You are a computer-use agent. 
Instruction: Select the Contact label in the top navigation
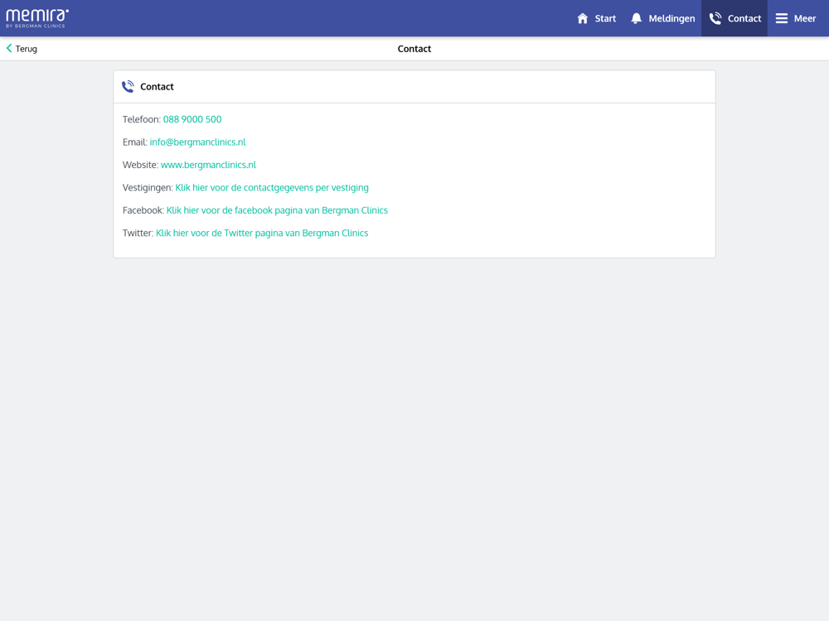pyautogui.click(x=744, y=18)
